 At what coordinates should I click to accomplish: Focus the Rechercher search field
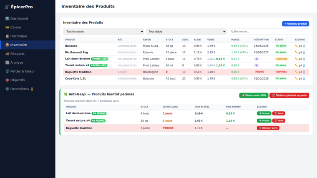[269, 32]
